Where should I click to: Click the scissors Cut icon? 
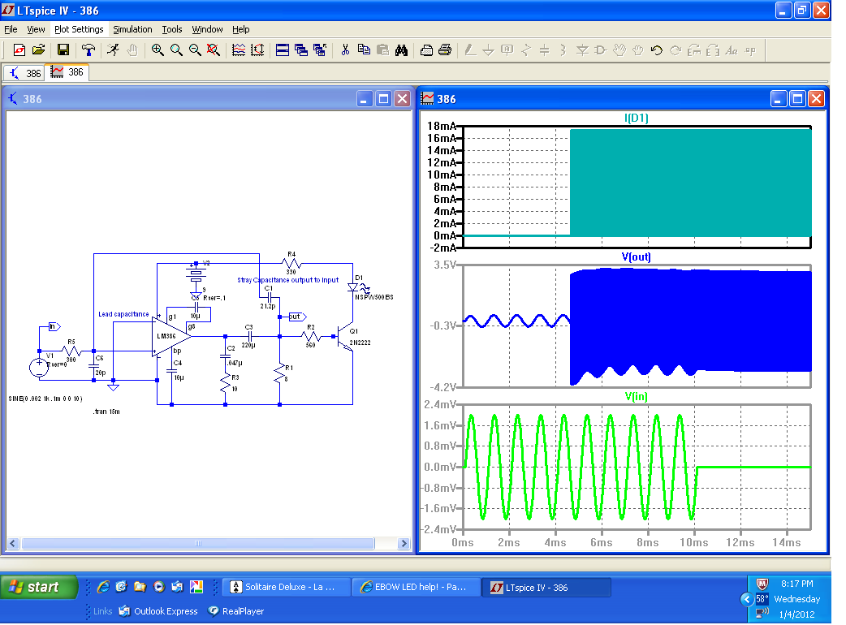tap(345, 50)
